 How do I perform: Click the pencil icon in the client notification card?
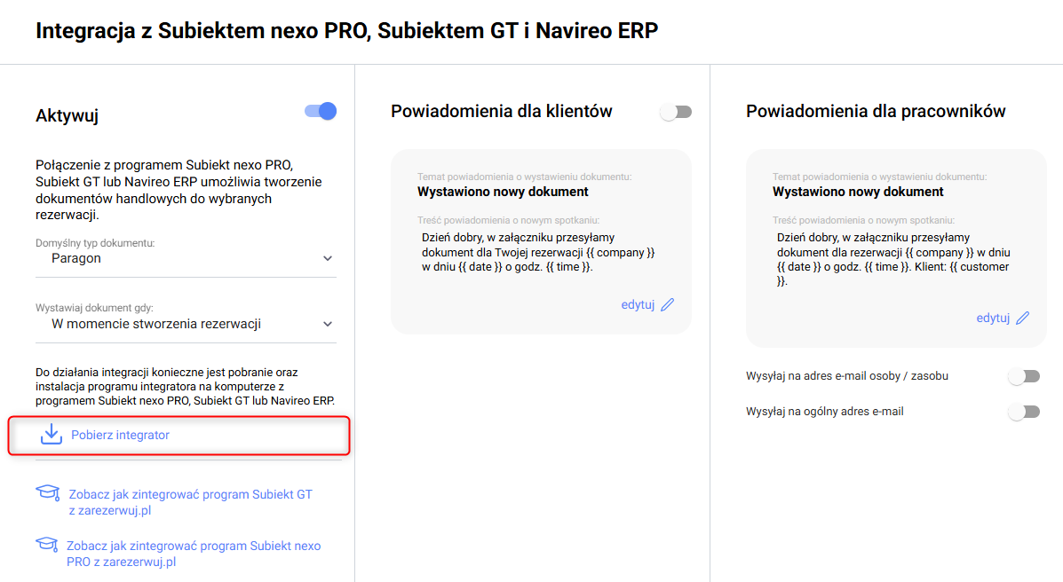668,305
